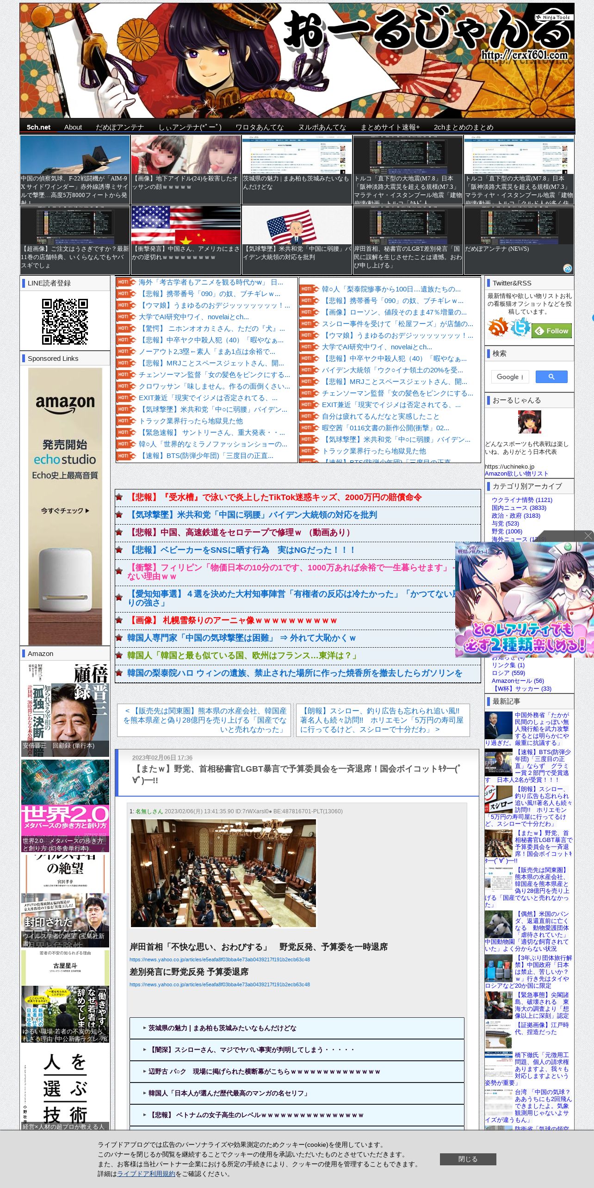Open the 2chまとめのまとめ nav item
594x1188 pixels.
point(464,127)
